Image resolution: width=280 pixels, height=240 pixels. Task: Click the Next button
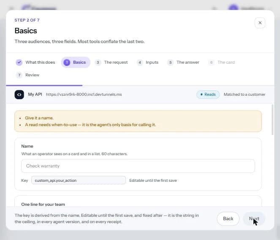pos(254,218)
